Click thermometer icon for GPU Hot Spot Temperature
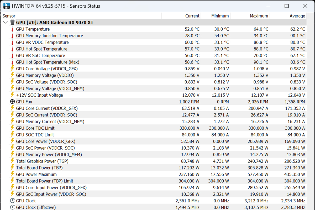315x210 pixels. 12,49
